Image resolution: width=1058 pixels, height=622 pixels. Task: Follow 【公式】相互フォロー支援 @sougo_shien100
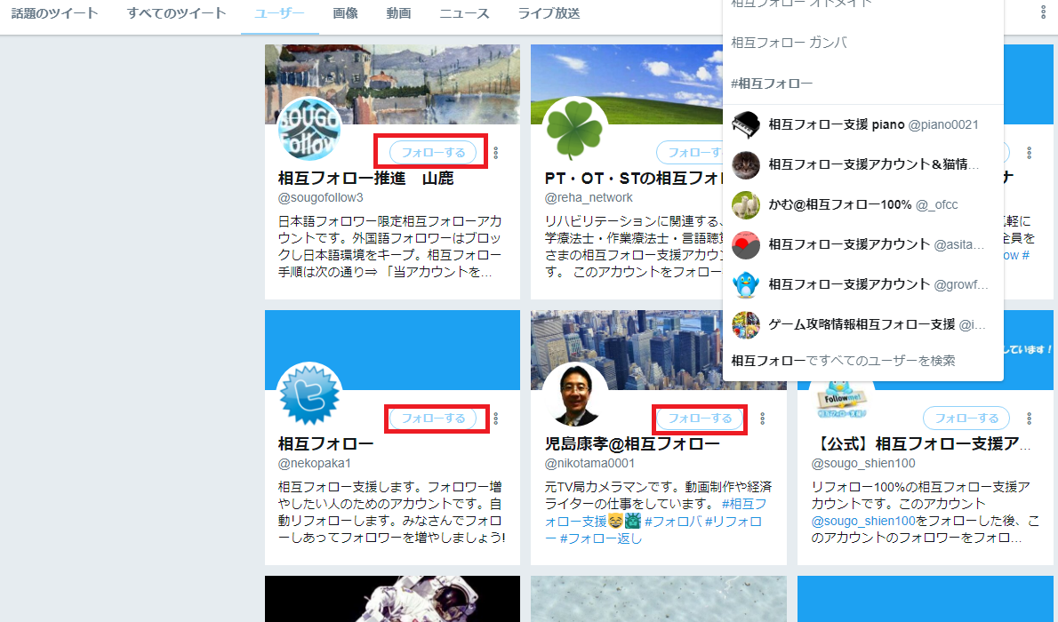click(x=966, y=419)
